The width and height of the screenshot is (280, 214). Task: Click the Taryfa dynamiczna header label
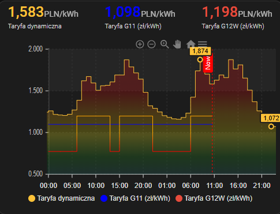click(35, 26)
